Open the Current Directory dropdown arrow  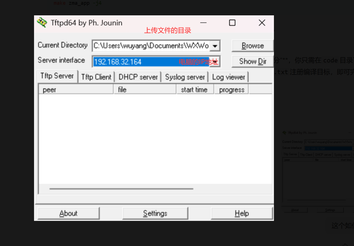coord(215,46)
